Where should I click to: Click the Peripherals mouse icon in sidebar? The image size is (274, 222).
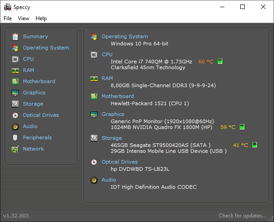(15, 138)
